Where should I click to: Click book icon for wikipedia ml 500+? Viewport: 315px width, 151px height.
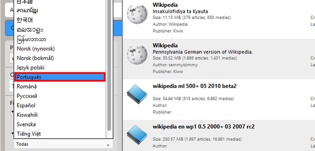pyautogui.click(x=137, y=94)
